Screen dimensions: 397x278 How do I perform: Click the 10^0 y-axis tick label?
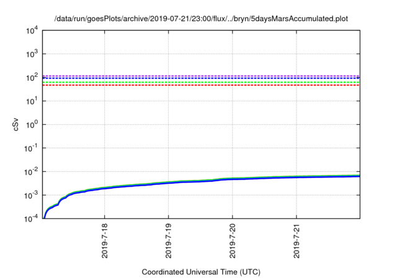(32, 125)
